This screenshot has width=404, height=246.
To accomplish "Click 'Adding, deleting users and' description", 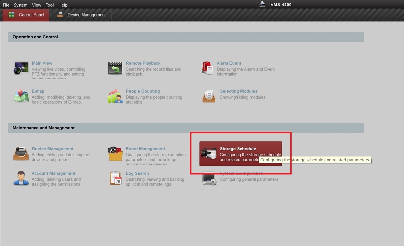I will point(56,179).
